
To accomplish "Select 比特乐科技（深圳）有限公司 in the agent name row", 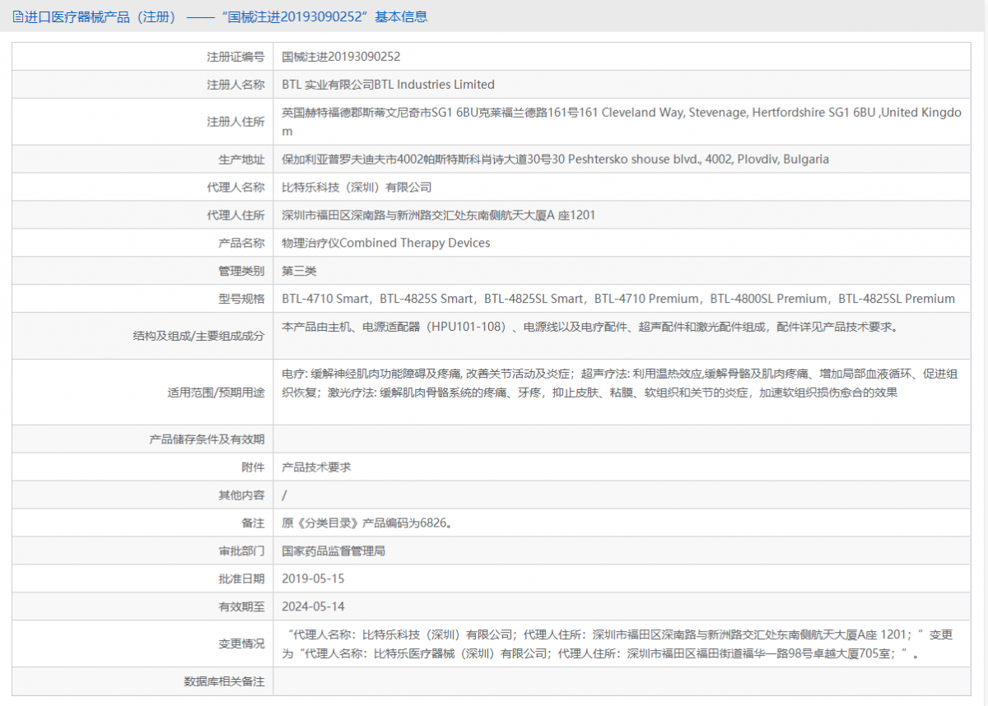I will 357,187.
